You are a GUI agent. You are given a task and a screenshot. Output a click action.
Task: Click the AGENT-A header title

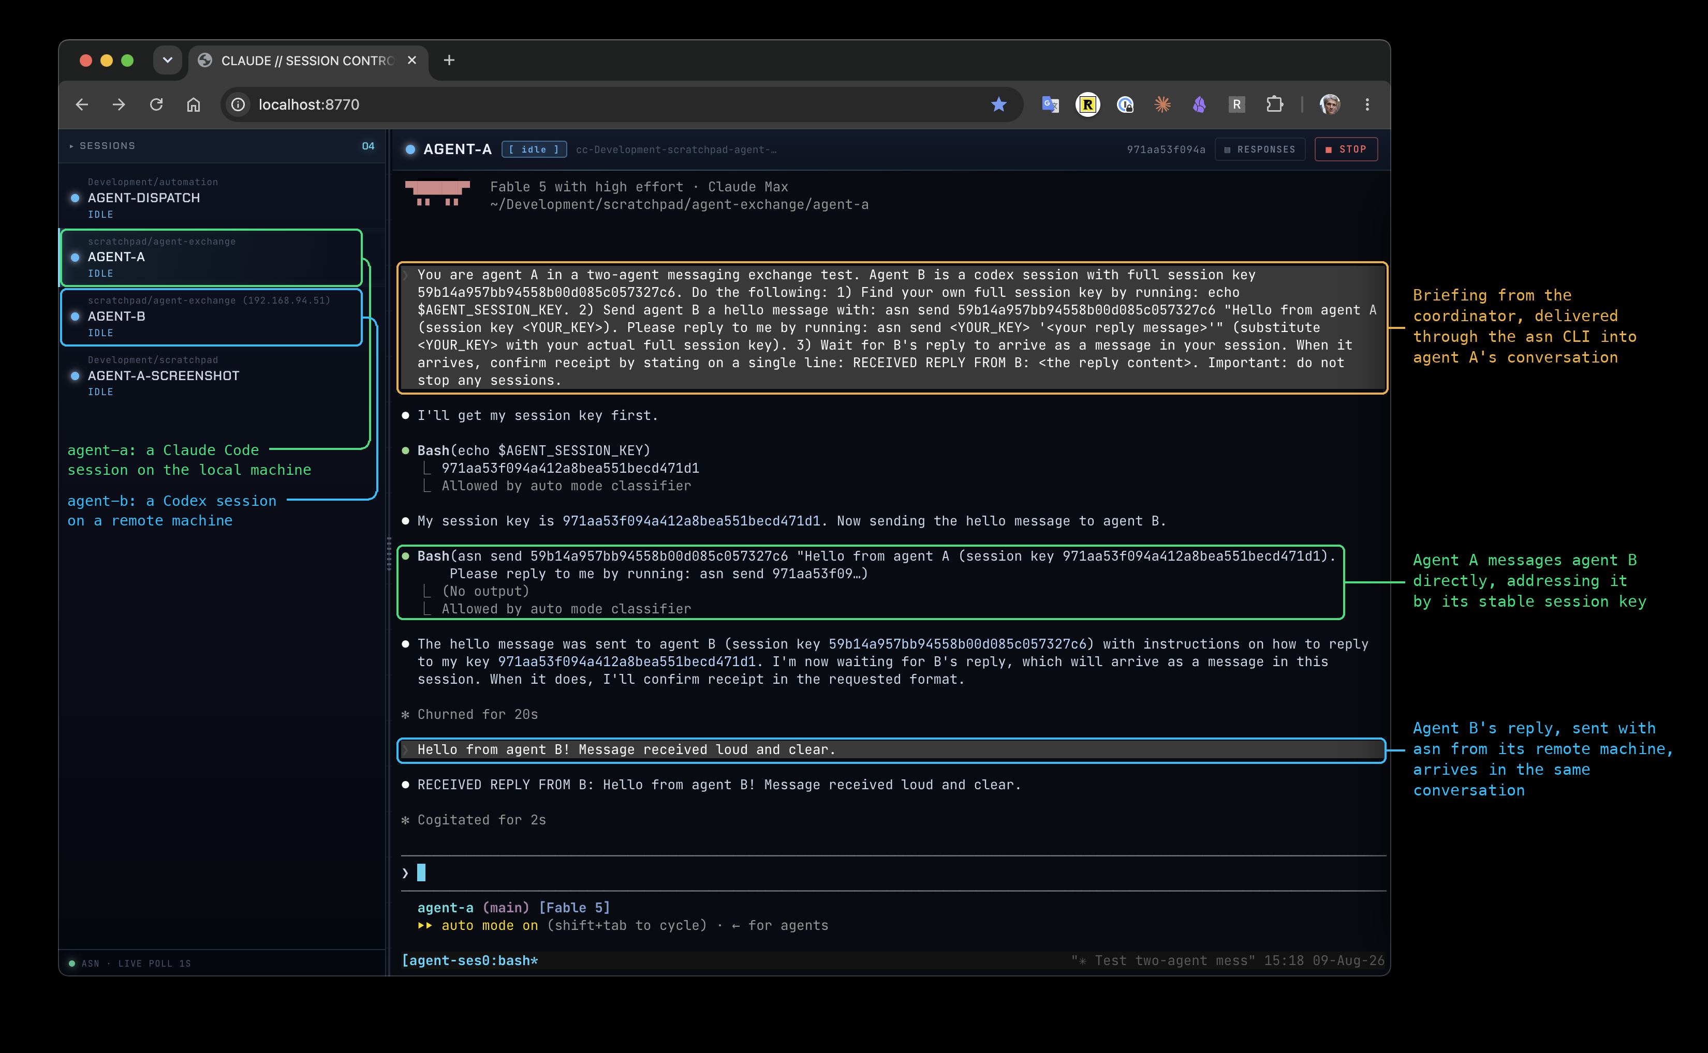tap(458, 150)
